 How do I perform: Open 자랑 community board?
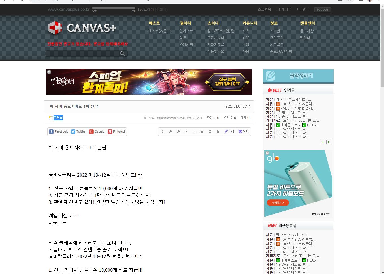pos(246,52)
